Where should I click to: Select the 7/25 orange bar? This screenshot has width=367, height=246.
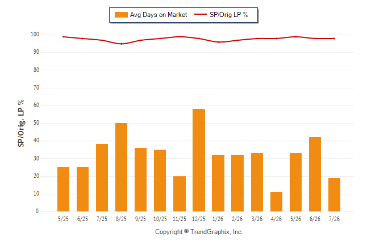[102, 178]
